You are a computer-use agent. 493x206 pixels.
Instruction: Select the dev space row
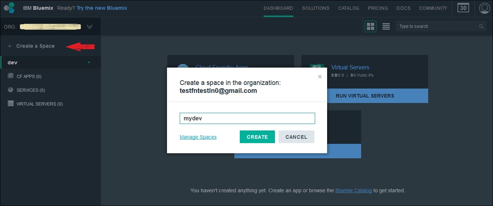[50, 63]
